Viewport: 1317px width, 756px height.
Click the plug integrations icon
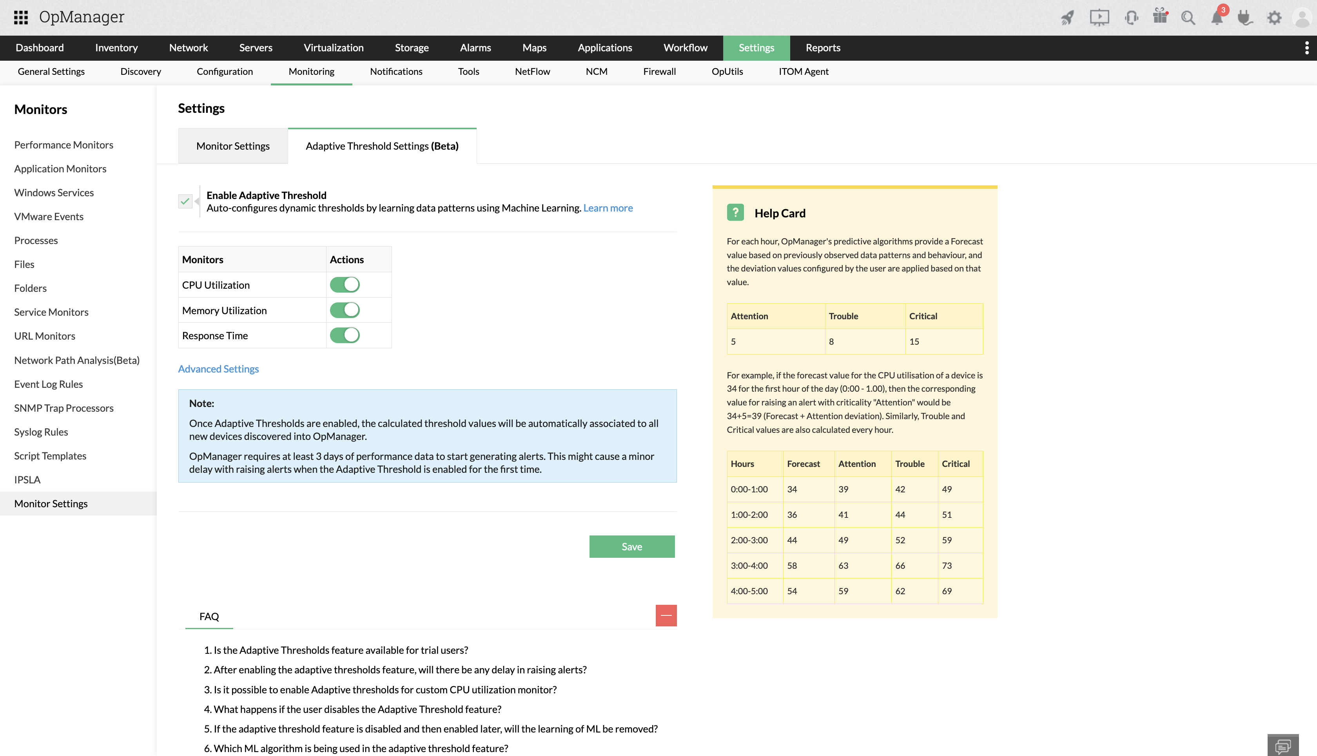pyautogui.click(x=1245, y=18)
